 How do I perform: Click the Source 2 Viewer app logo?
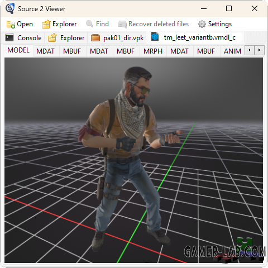[10, 8]
